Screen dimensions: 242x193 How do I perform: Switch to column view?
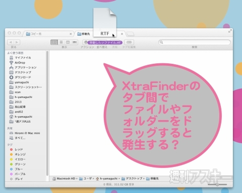point(68,42)
